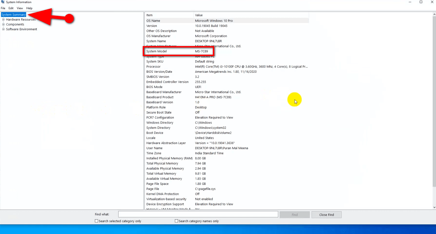Select the BIOS Version/Date row
436x234 pixels.
[x=227, y=72]
